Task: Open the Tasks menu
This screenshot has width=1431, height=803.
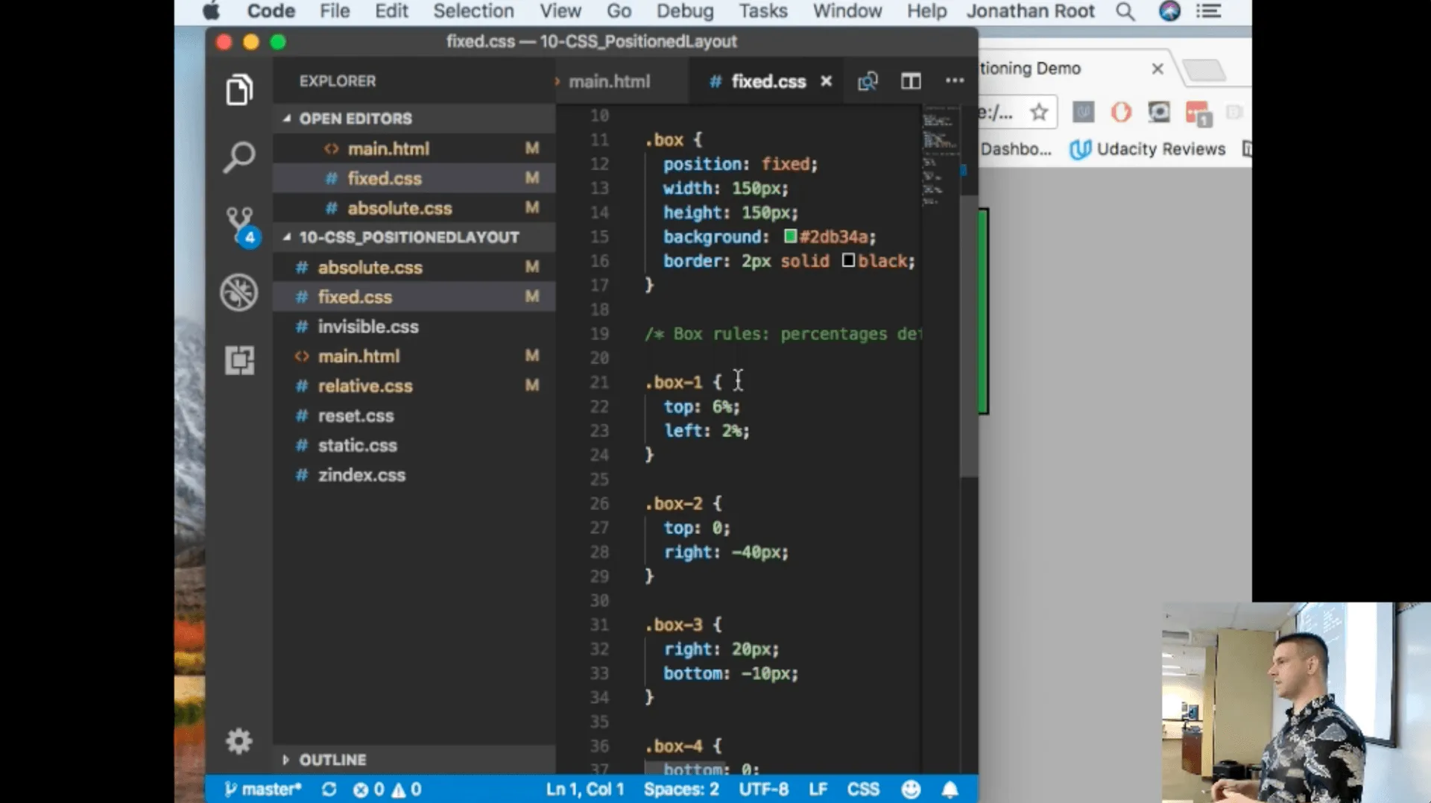Action: 763,11
